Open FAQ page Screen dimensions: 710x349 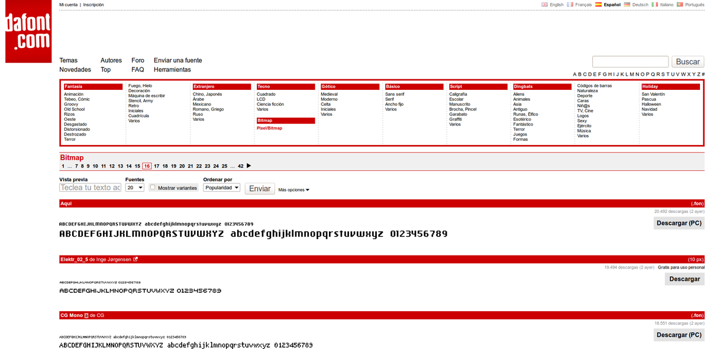tap(137, 69)
